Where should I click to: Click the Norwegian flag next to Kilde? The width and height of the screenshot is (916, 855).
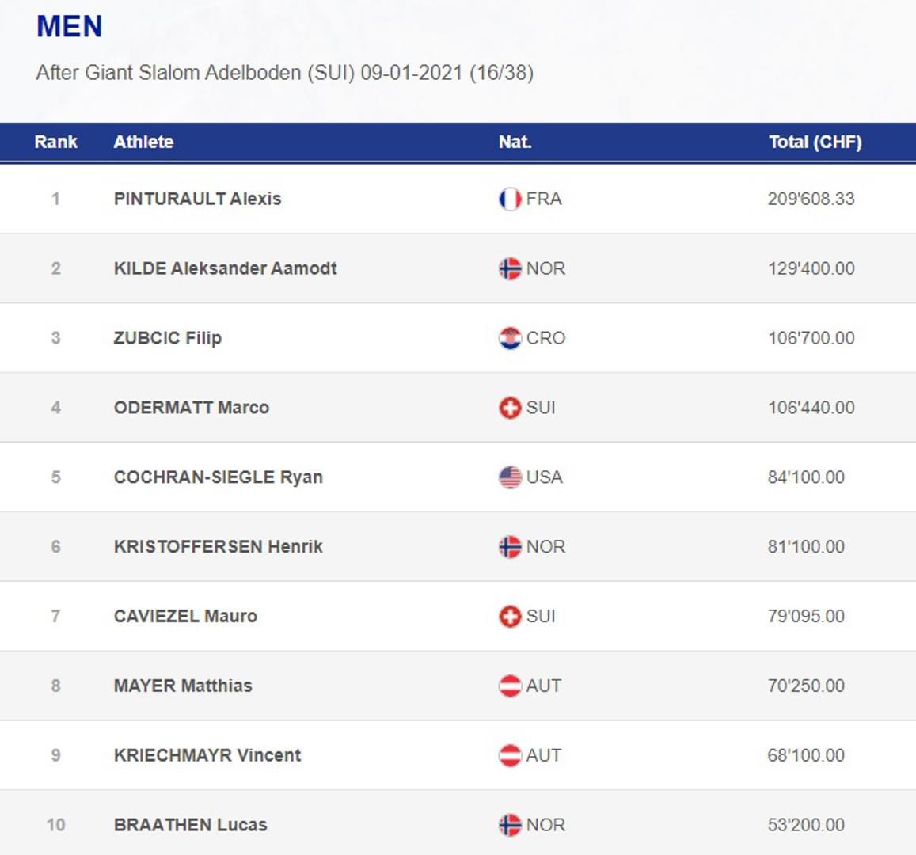point(510,268)
